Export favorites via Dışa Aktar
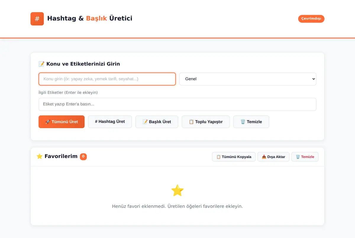Image resolution: width=355 pixels, height=238 pixels. click(x=273, y=157)
